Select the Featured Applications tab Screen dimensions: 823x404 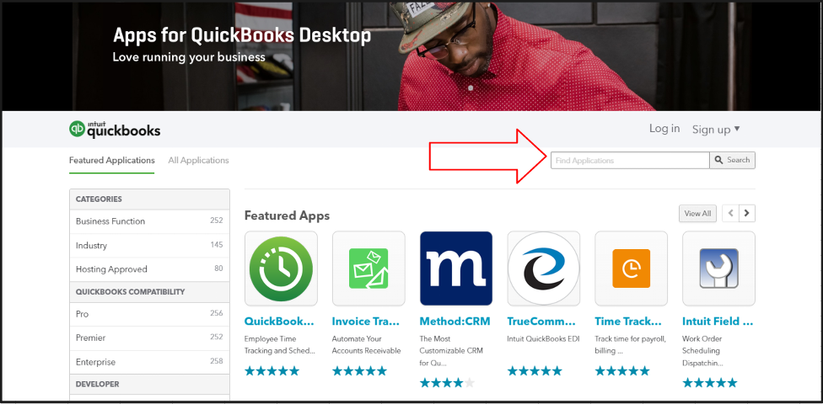112,161
